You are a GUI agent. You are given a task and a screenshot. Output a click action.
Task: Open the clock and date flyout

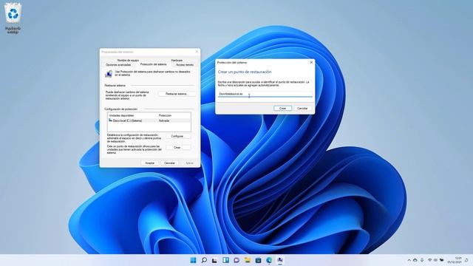(x=455, y=260)
